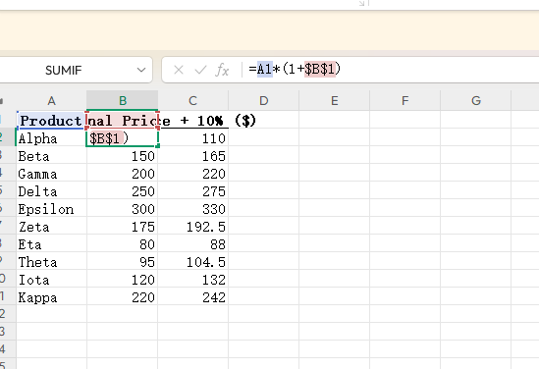Screen dimensions: 539x369
Task: Click the cell with value 242
Action: (x=193, y=297)
